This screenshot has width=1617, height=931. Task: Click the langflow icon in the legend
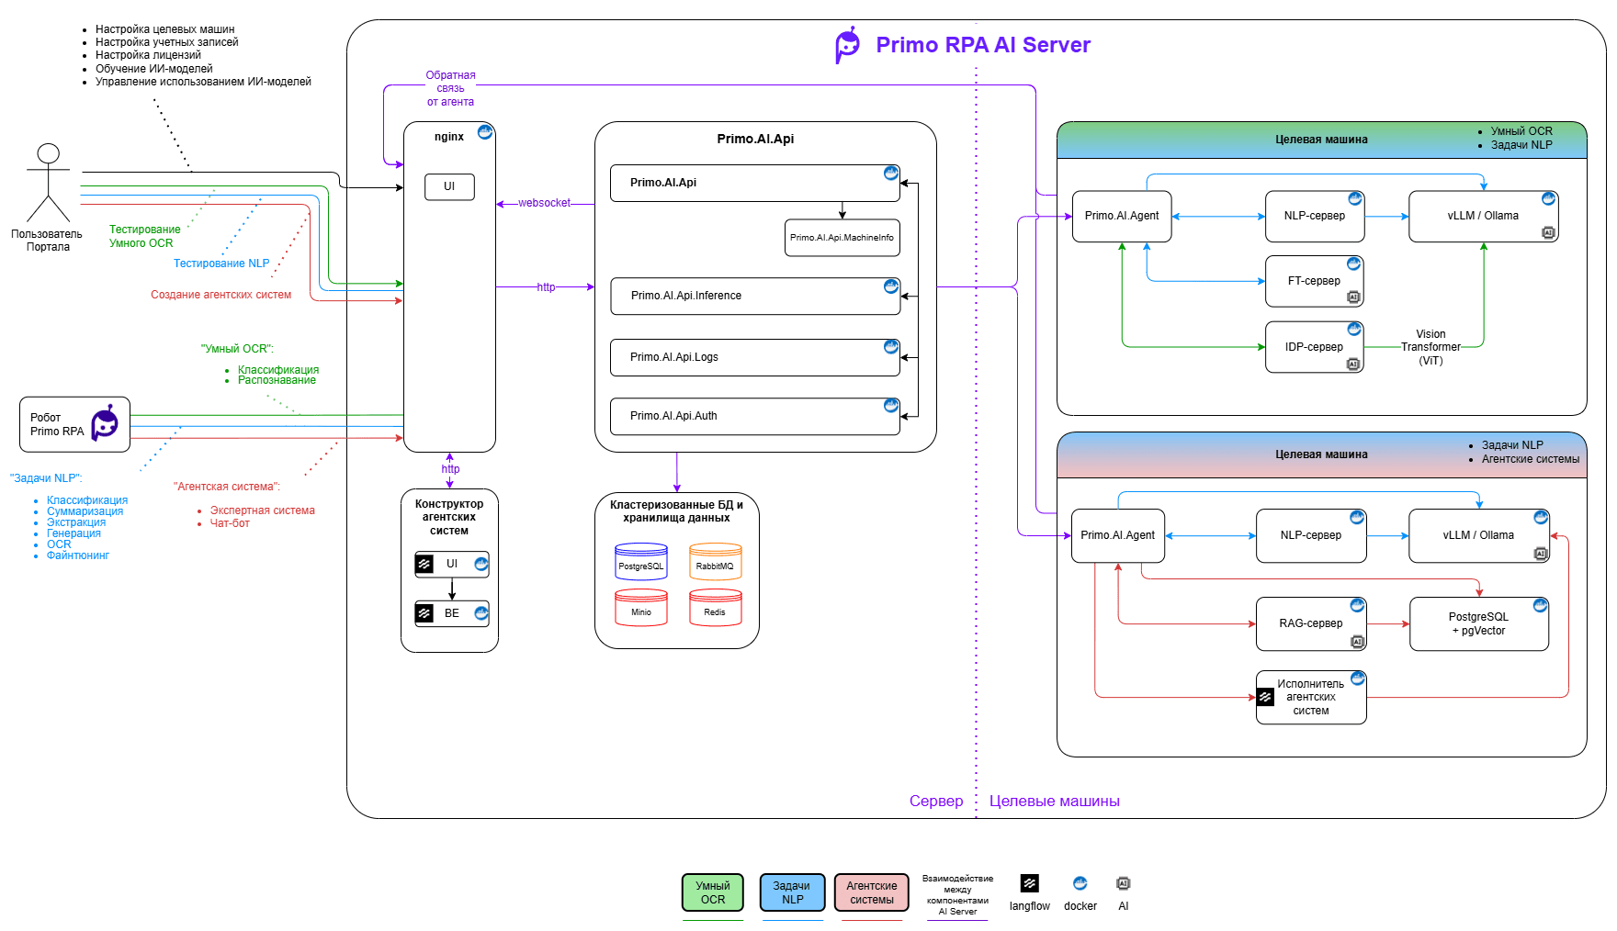[1030, 883]
